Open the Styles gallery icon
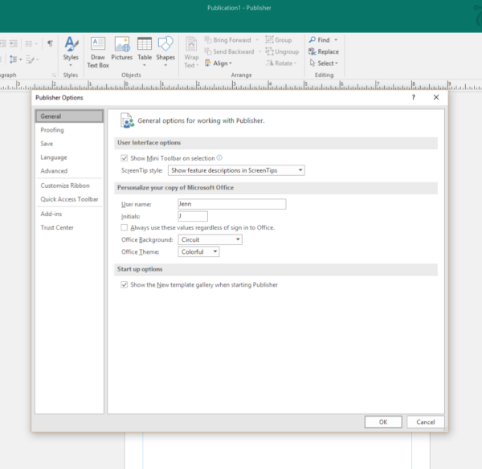The width and height of the screenshot is (482, 469). 71,44
